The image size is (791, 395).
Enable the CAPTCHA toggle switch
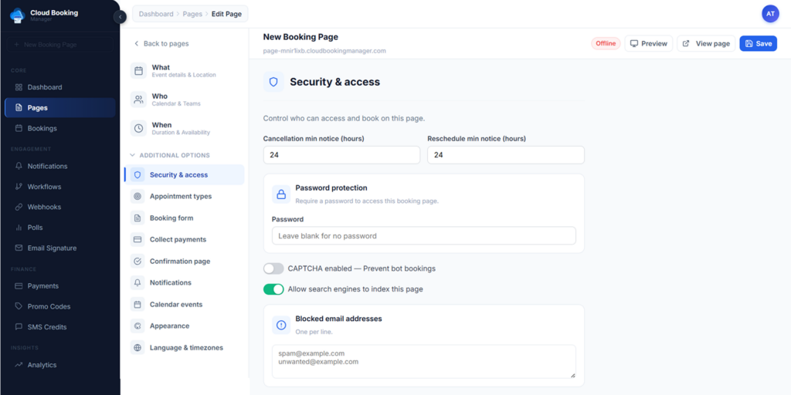click(273, 268)
